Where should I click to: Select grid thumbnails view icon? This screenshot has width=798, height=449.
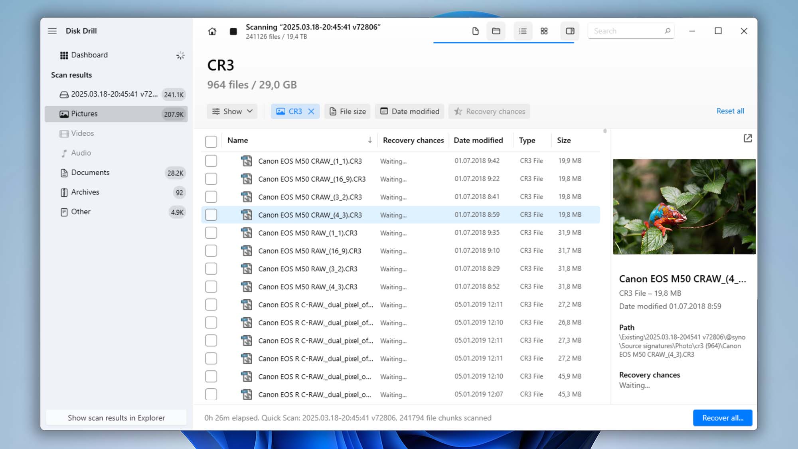tap(544, 31)
